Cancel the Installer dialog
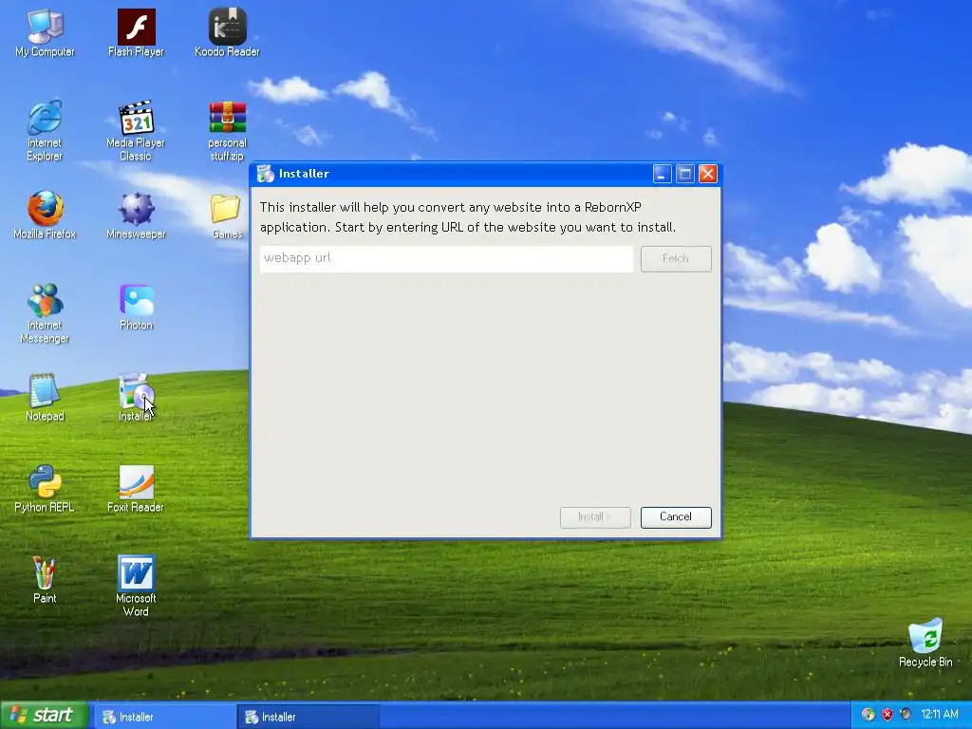The height and width of the screenshot is (729, 972). click(x=676, y=517)
